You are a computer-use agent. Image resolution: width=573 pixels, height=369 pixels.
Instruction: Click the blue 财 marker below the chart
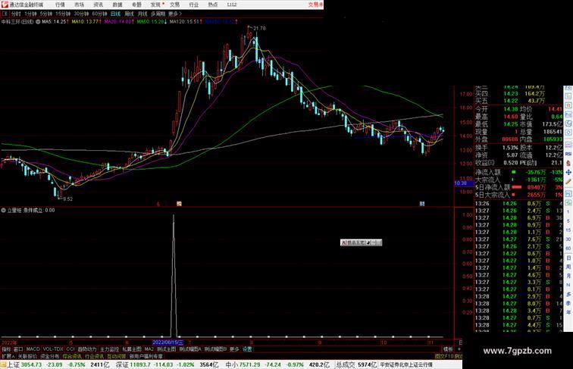point(422,204)
